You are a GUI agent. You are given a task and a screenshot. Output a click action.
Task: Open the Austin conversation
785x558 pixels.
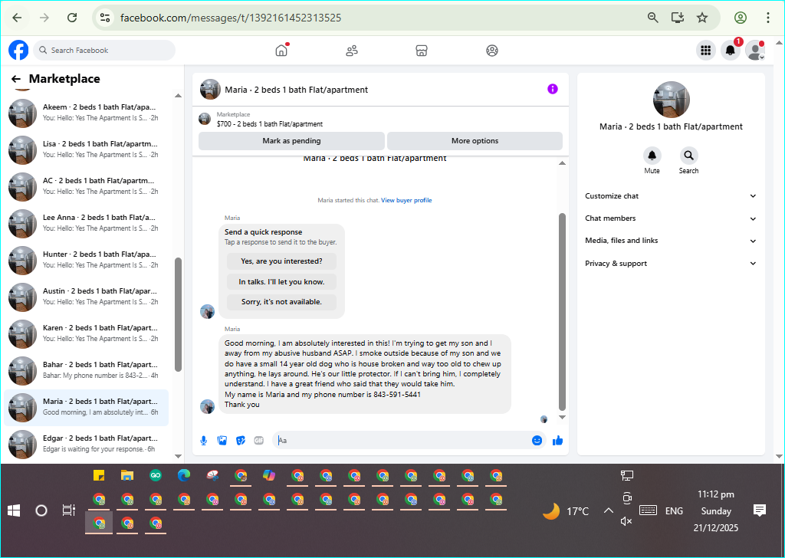click(x=87, y=297)
